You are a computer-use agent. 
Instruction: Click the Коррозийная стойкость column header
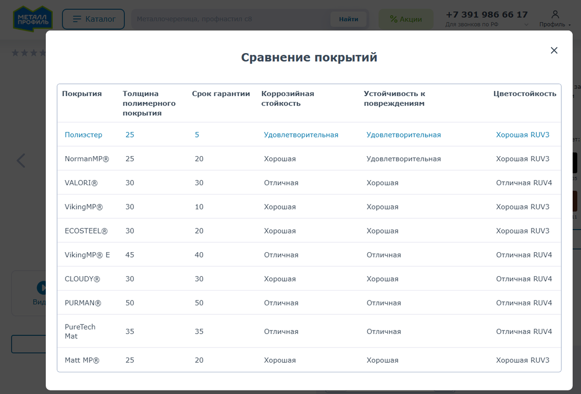[287, 98]
